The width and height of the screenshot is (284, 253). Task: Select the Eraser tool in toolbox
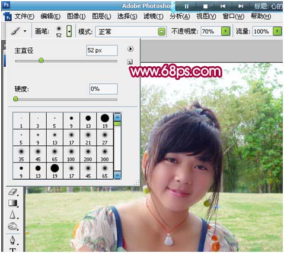(13, 192)
